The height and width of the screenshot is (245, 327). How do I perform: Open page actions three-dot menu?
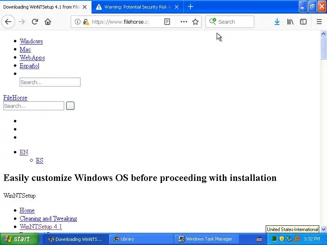[x=184, y=22]
